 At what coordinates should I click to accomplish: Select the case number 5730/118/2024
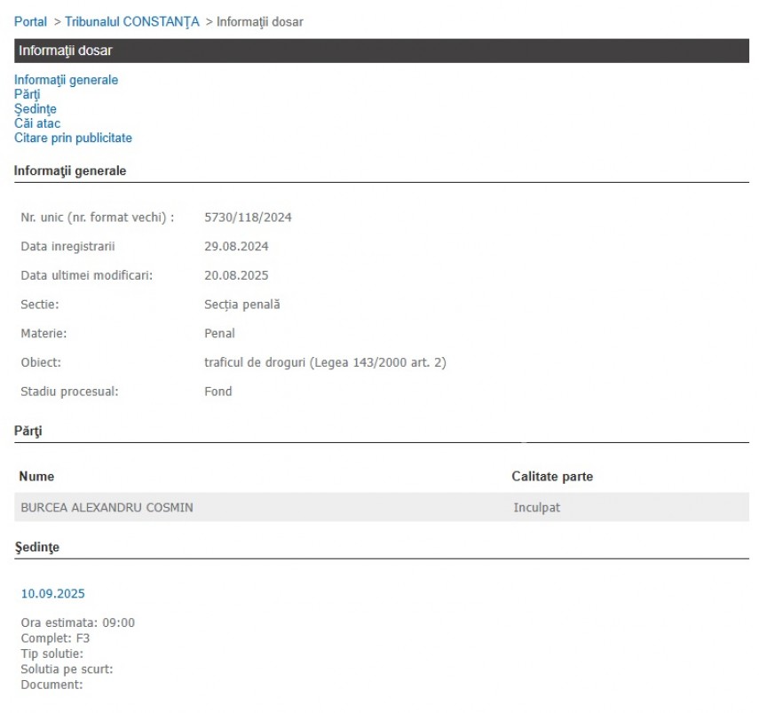click(x=248, y=218)
